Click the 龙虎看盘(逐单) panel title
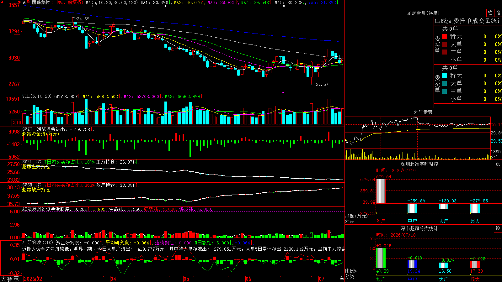The height and width of the screenshot is (282, 502). 423,13
